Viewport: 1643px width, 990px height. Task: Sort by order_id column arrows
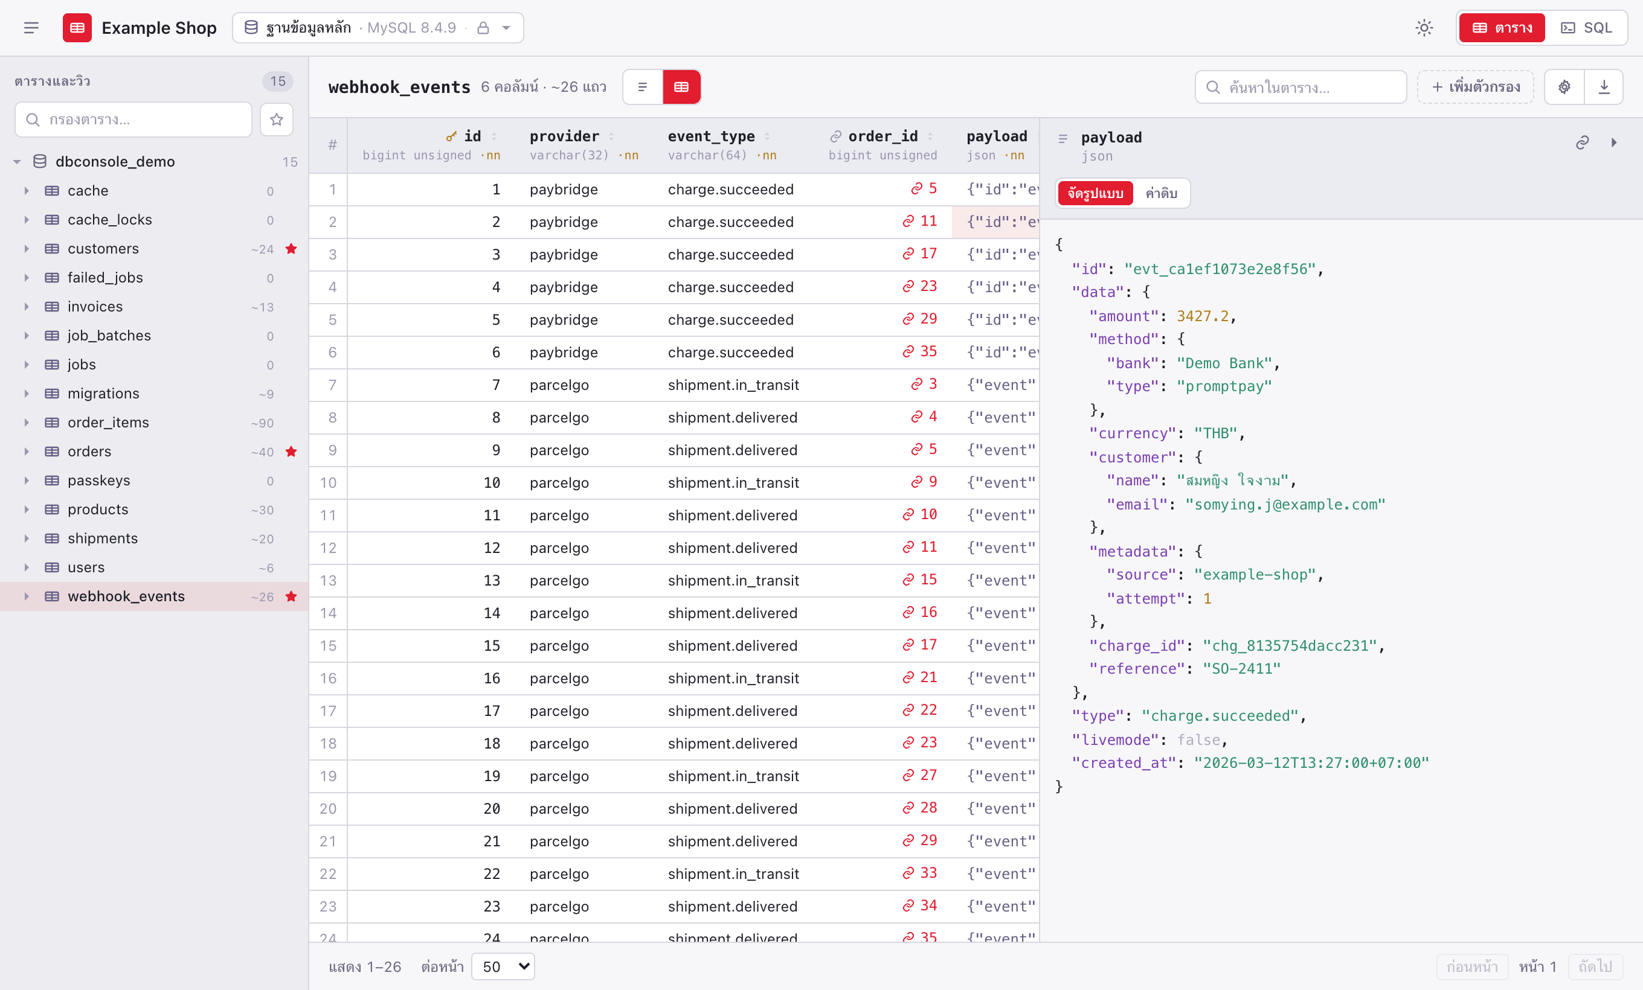coord(930,136)
